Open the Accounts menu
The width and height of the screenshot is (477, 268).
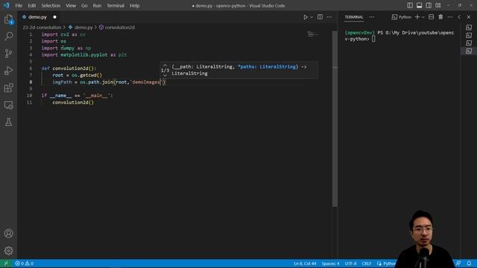click(8, 233)
